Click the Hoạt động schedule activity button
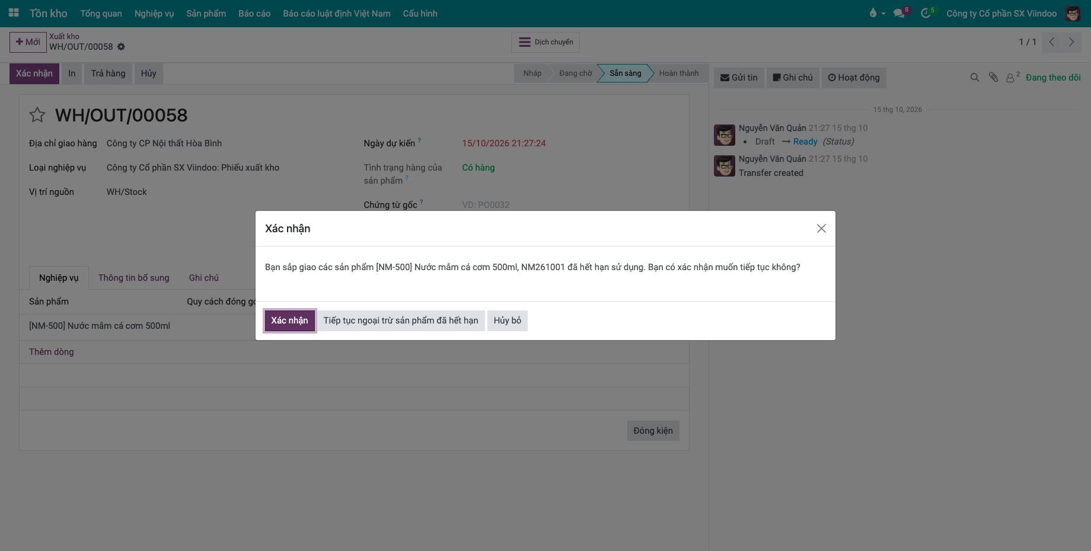The height and width of the screenshot is (551, 1091). [854, 78]
